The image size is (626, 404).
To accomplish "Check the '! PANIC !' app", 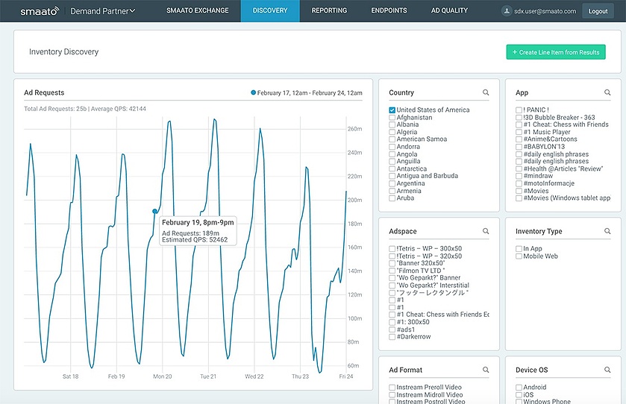I will (519, 110).
